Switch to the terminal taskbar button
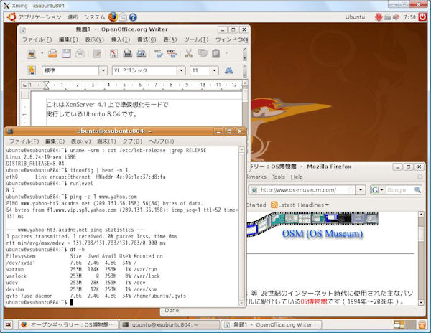 click(x=170, y=325)
